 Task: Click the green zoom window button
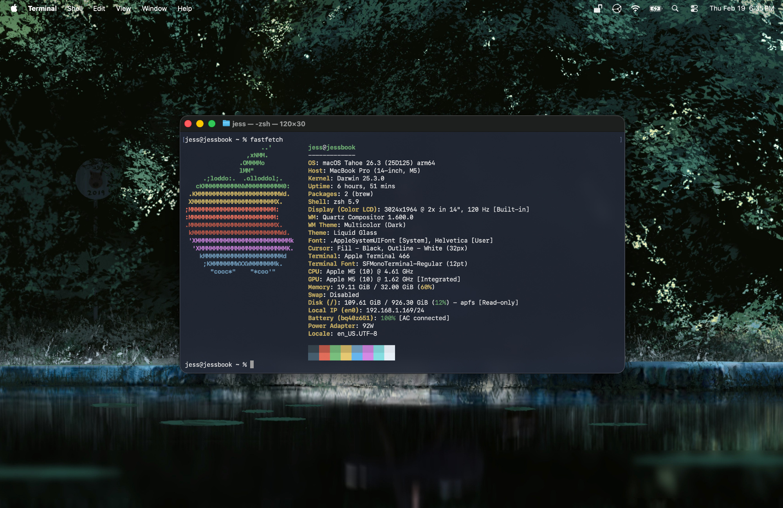[212, 124]
